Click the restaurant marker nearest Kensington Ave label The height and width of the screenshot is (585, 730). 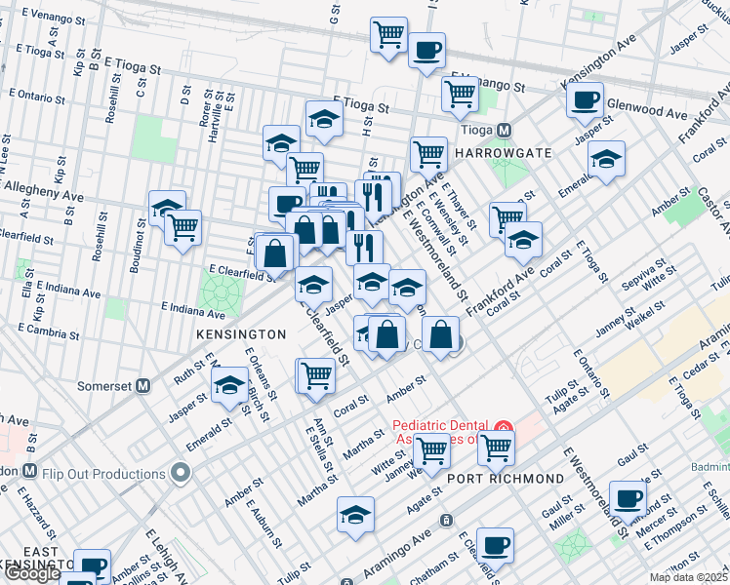(373, 198)
